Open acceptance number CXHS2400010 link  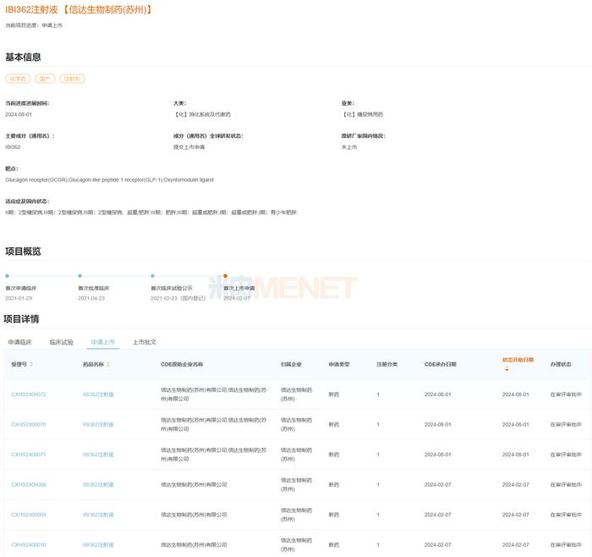pyautogui.click(x=29, y=544)
